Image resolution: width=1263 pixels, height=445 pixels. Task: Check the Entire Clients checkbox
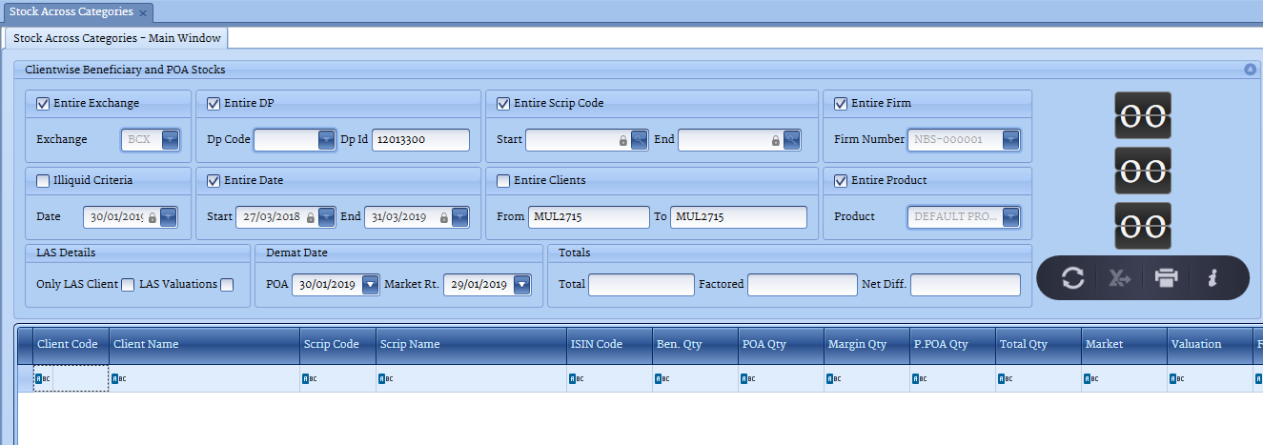503,181
